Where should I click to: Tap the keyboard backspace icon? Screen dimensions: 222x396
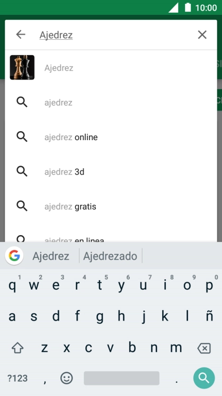point(204,349)
